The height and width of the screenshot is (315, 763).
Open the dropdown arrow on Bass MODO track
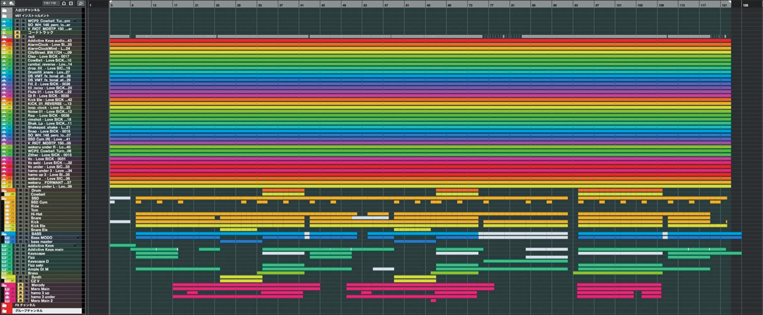(78, 238)
